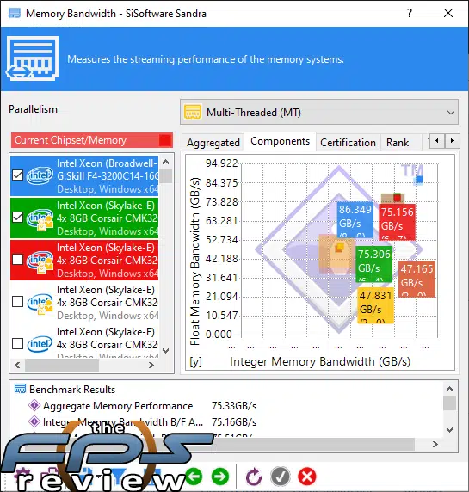The height and width of the screenshot is (492, 469).
Task: Check the red Skylake-E Xeon entry
Action: click(x=17, y=259)
